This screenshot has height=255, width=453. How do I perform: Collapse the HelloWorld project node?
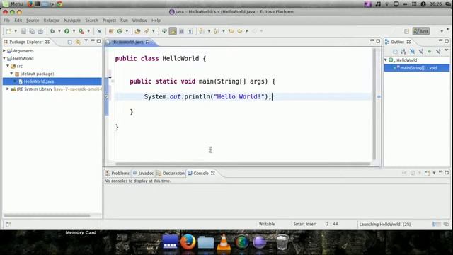4,58
